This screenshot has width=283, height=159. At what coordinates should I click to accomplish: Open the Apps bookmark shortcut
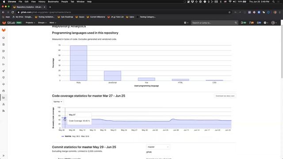click(x=6, y=17)
